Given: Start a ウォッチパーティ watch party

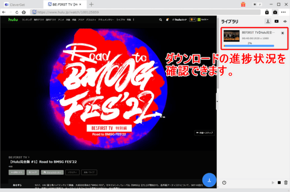Looking at the screenshot, I should (52, 172).
